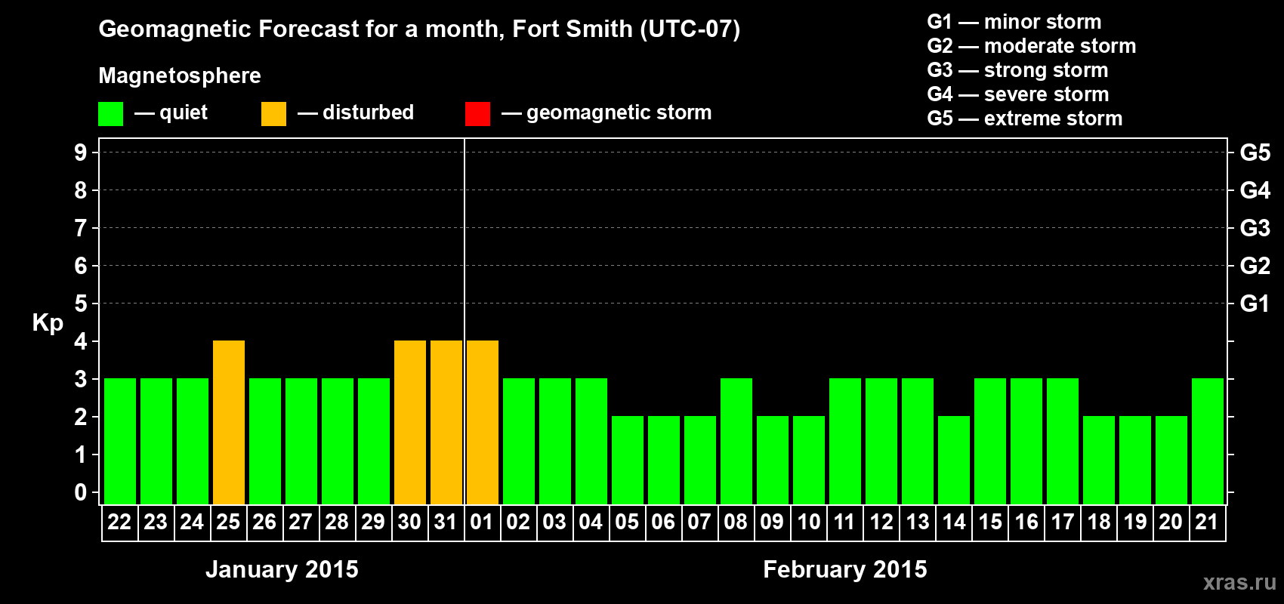Image resolution: width=1284 pixels, height=604 pixels.
Task: Click the date label 25
Action: point(228,522)
